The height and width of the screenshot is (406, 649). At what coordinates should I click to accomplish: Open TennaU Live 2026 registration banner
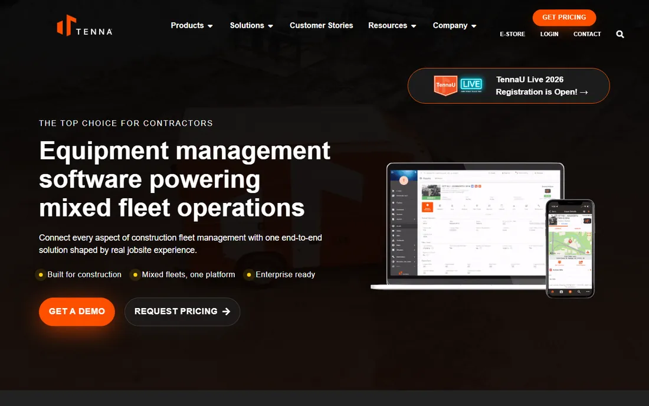(509, 86)
